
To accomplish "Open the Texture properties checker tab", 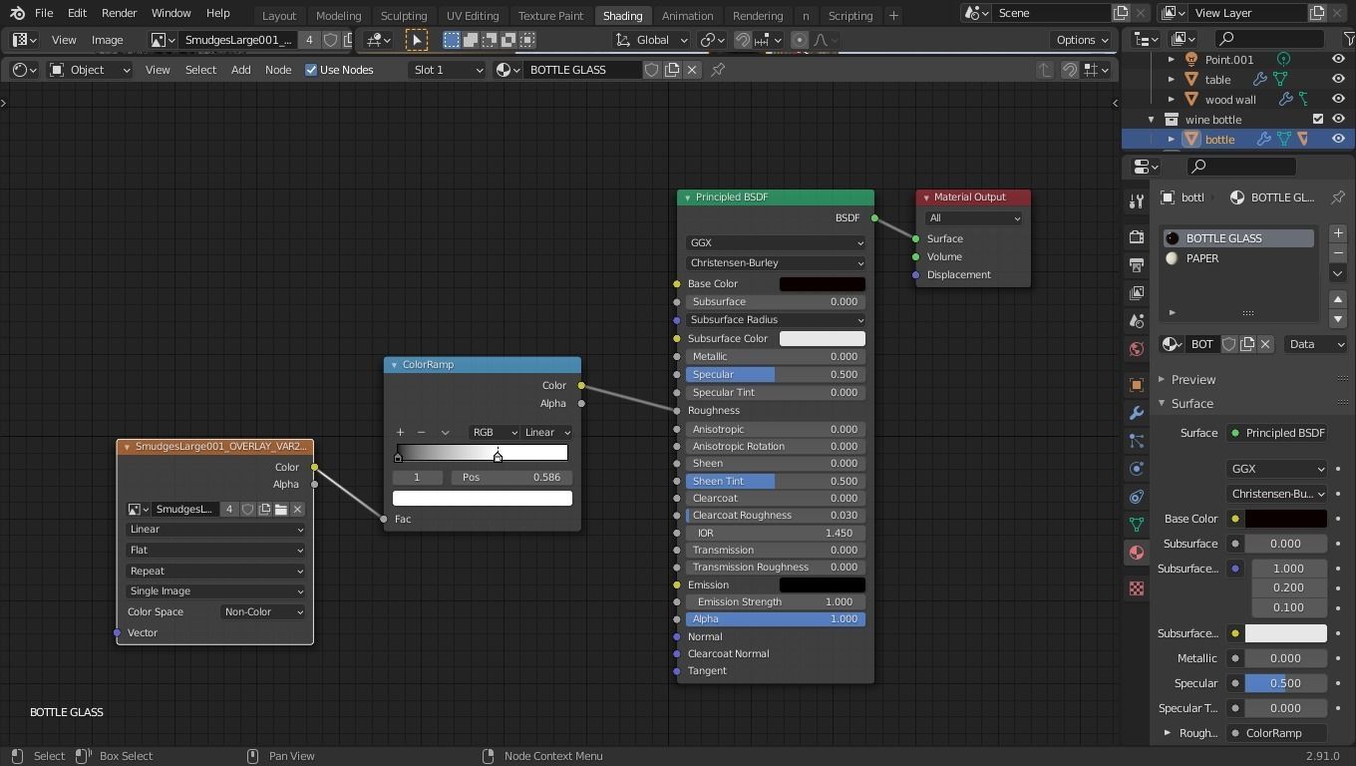I will 1136,588.
